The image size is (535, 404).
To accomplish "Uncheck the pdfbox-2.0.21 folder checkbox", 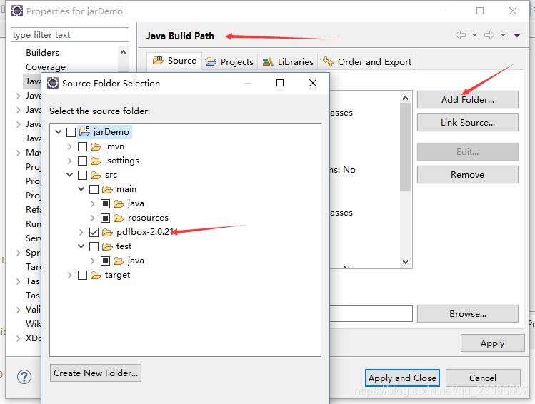I will tap(94, 232).
